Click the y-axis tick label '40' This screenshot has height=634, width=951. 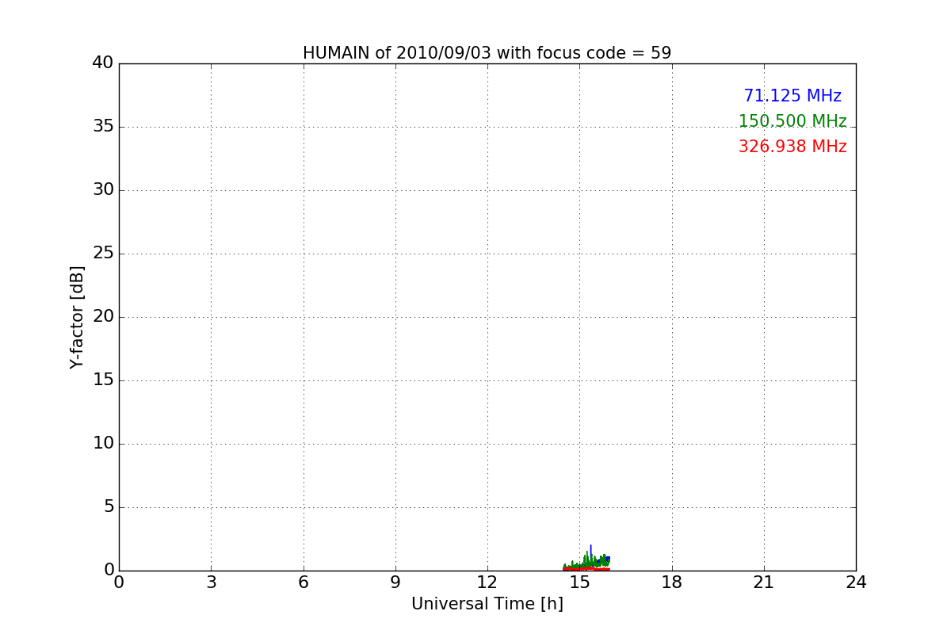pos(103,63)
